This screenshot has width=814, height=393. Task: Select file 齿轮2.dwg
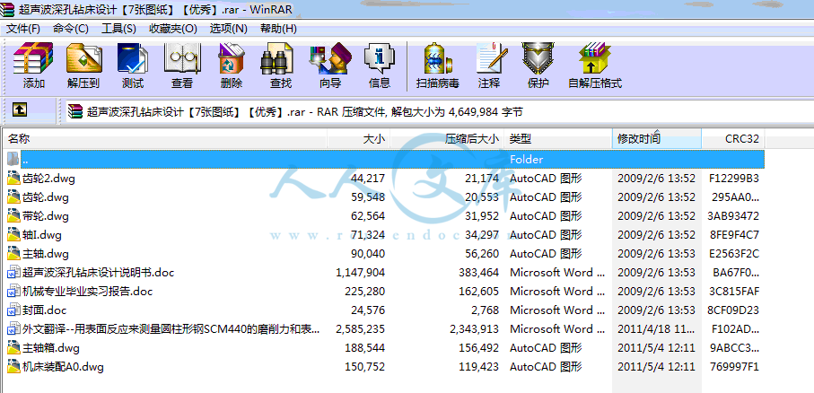[x=48, y=179]
